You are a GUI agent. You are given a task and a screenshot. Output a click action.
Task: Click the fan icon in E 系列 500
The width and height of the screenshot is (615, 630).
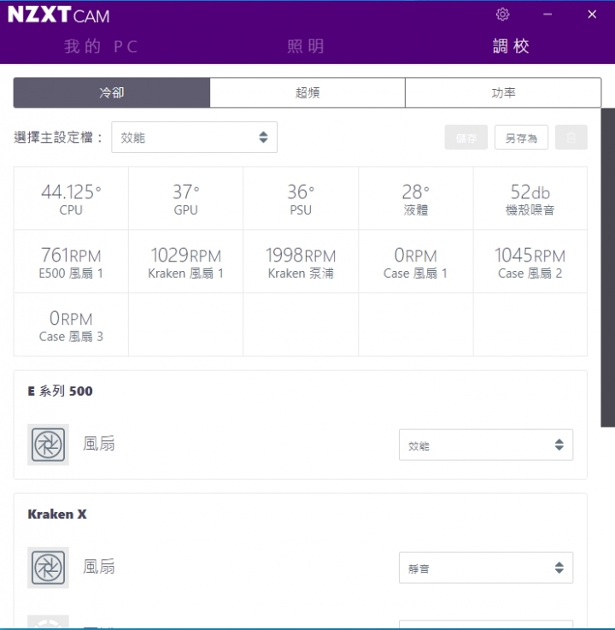pos(48,445)
